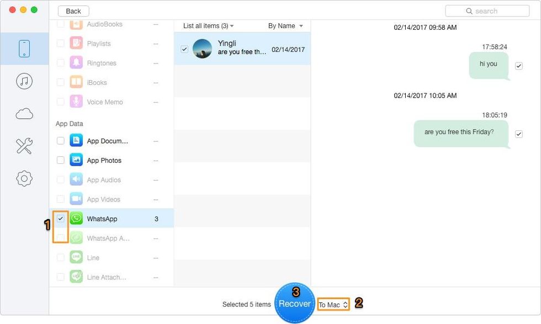This screenshot has height=324, width=541.
Task: Click the Recover button
Action: 295,304
